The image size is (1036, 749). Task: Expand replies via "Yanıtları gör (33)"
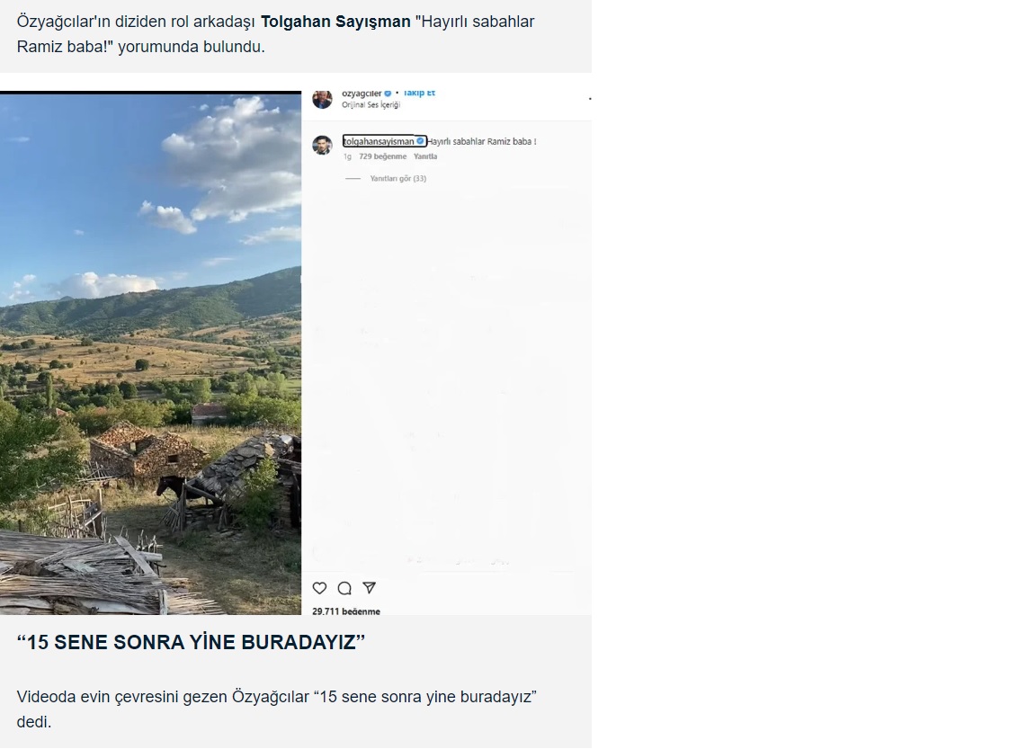[x=397, y=179]
